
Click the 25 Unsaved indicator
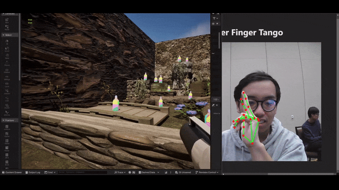183,172
